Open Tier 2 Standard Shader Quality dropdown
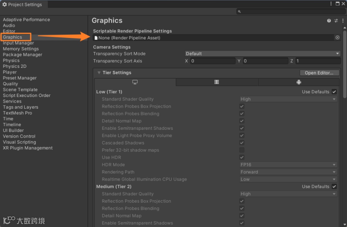This screenshot has height=227, width=347. pyautogui.click(x=288, y=194)
